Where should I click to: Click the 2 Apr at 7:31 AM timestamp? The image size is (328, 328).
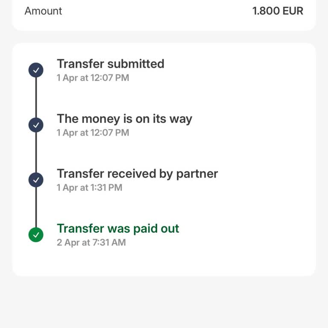[91, 243]
